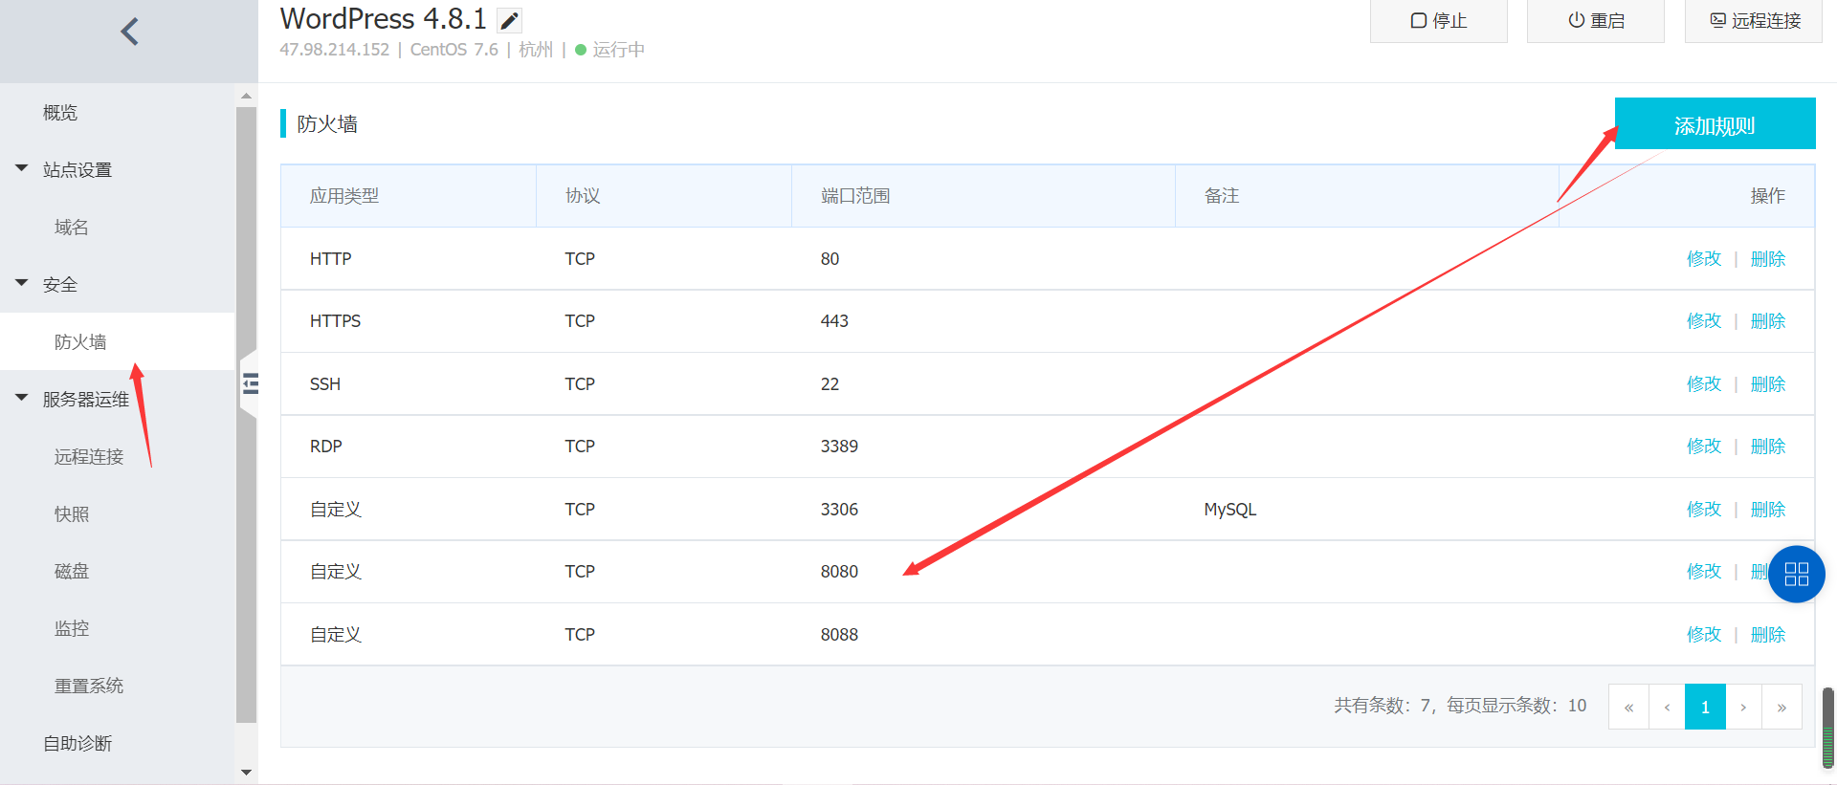Screen dimensions: 1837x785
Task: Restart the server with 重启 button
Action: pyautogui.click(x=1595, y=21)
